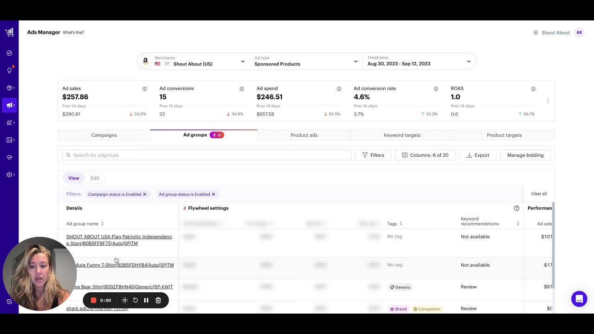Click the red stop recording button
This screenshot has height=334, width=594.
[93, 300]
